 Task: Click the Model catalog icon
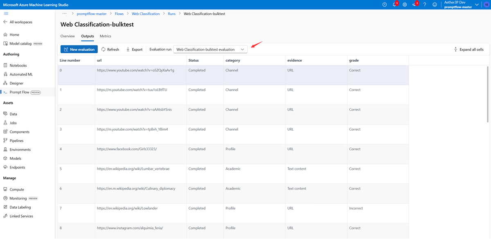6,43
